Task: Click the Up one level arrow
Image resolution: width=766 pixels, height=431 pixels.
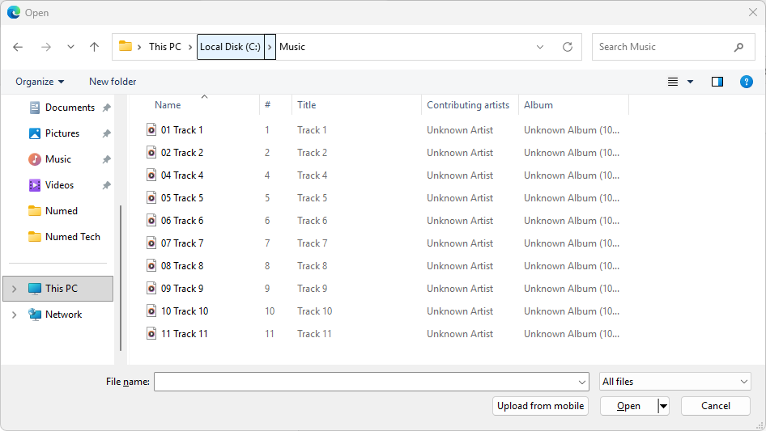Action: [94, 47]
